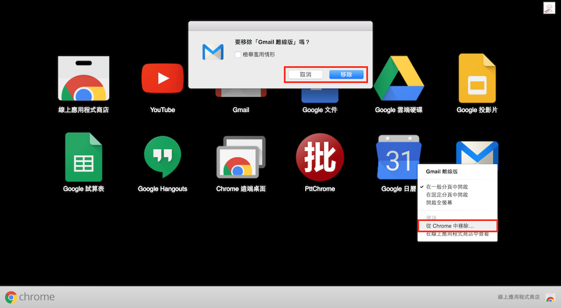Open the Google 文件 app
Viewport: 561px width, 308px height.
coord(320,95)
